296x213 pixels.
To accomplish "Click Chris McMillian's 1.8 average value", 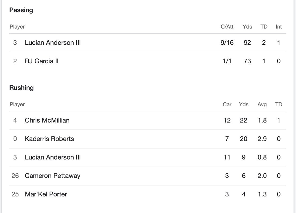I will [262, 120].
